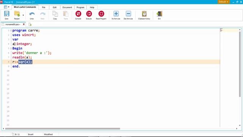Open the Help ribbon tab
The height and width of the screenshot is (137, 243).
tap(92, 7)
